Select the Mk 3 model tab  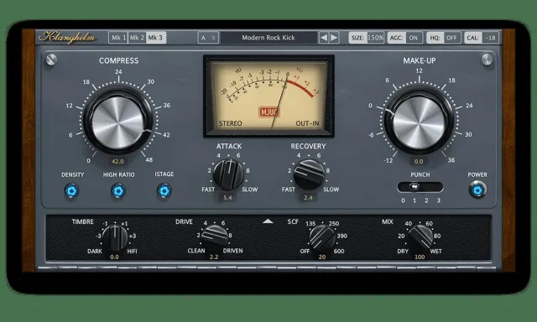156,38
